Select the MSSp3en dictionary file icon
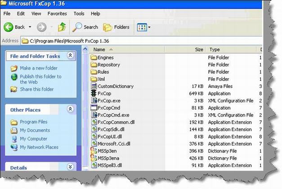282x189 pixels. (x=94, y=151)
